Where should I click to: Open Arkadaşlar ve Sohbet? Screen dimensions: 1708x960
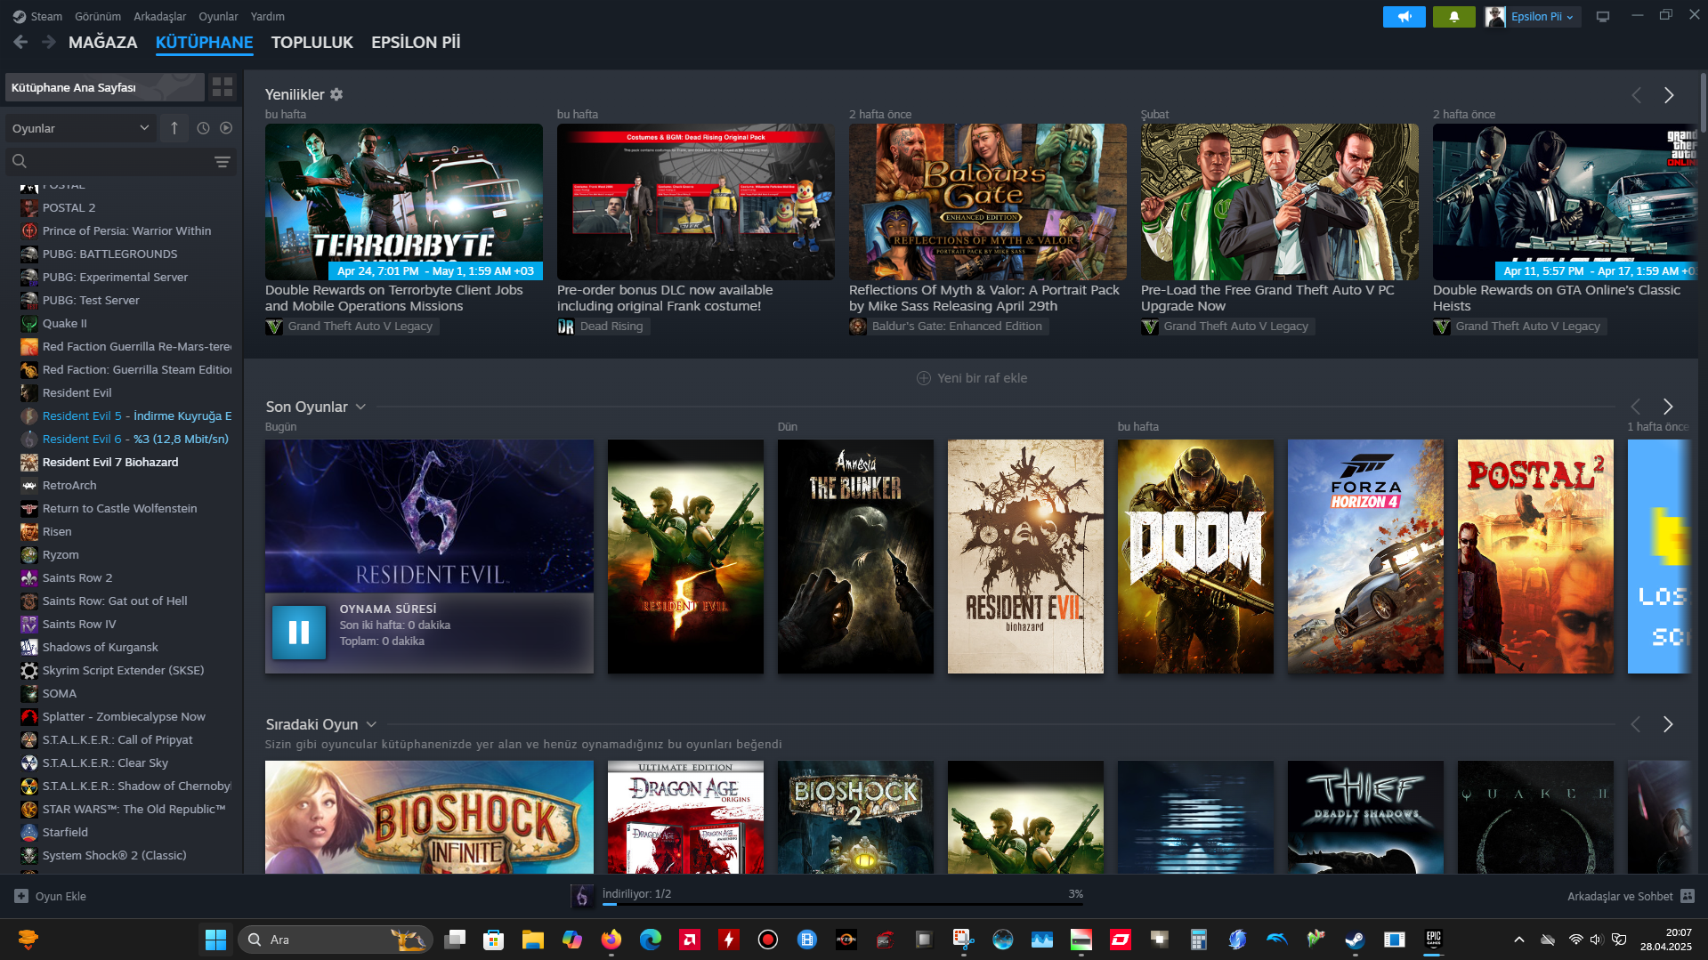[1619, 896]
